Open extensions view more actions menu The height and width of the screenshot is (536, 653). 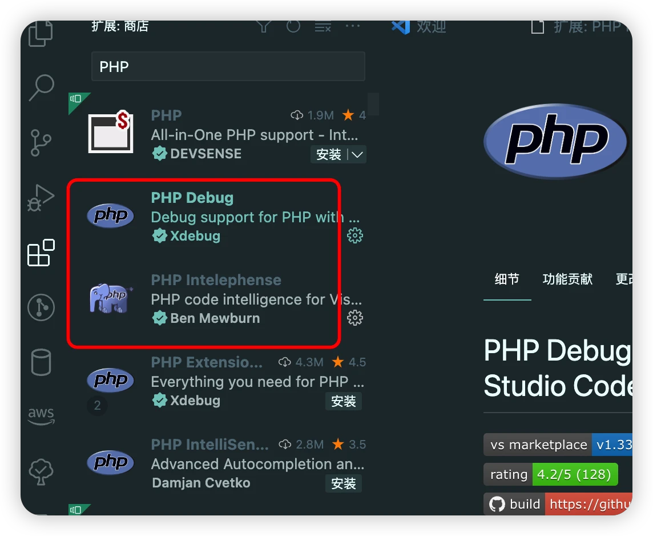click(352, 26)
